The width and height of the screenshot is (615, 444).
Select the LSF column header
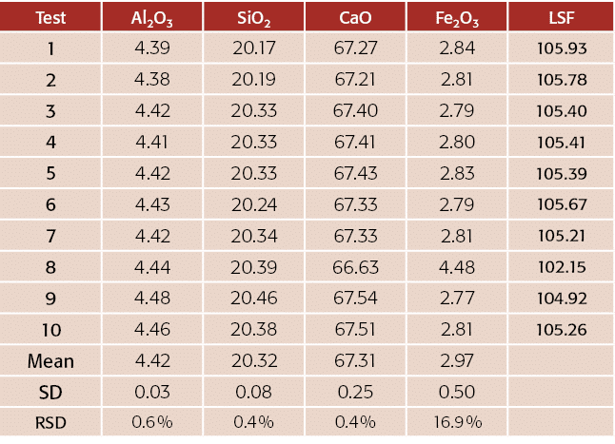pos(560,17)
